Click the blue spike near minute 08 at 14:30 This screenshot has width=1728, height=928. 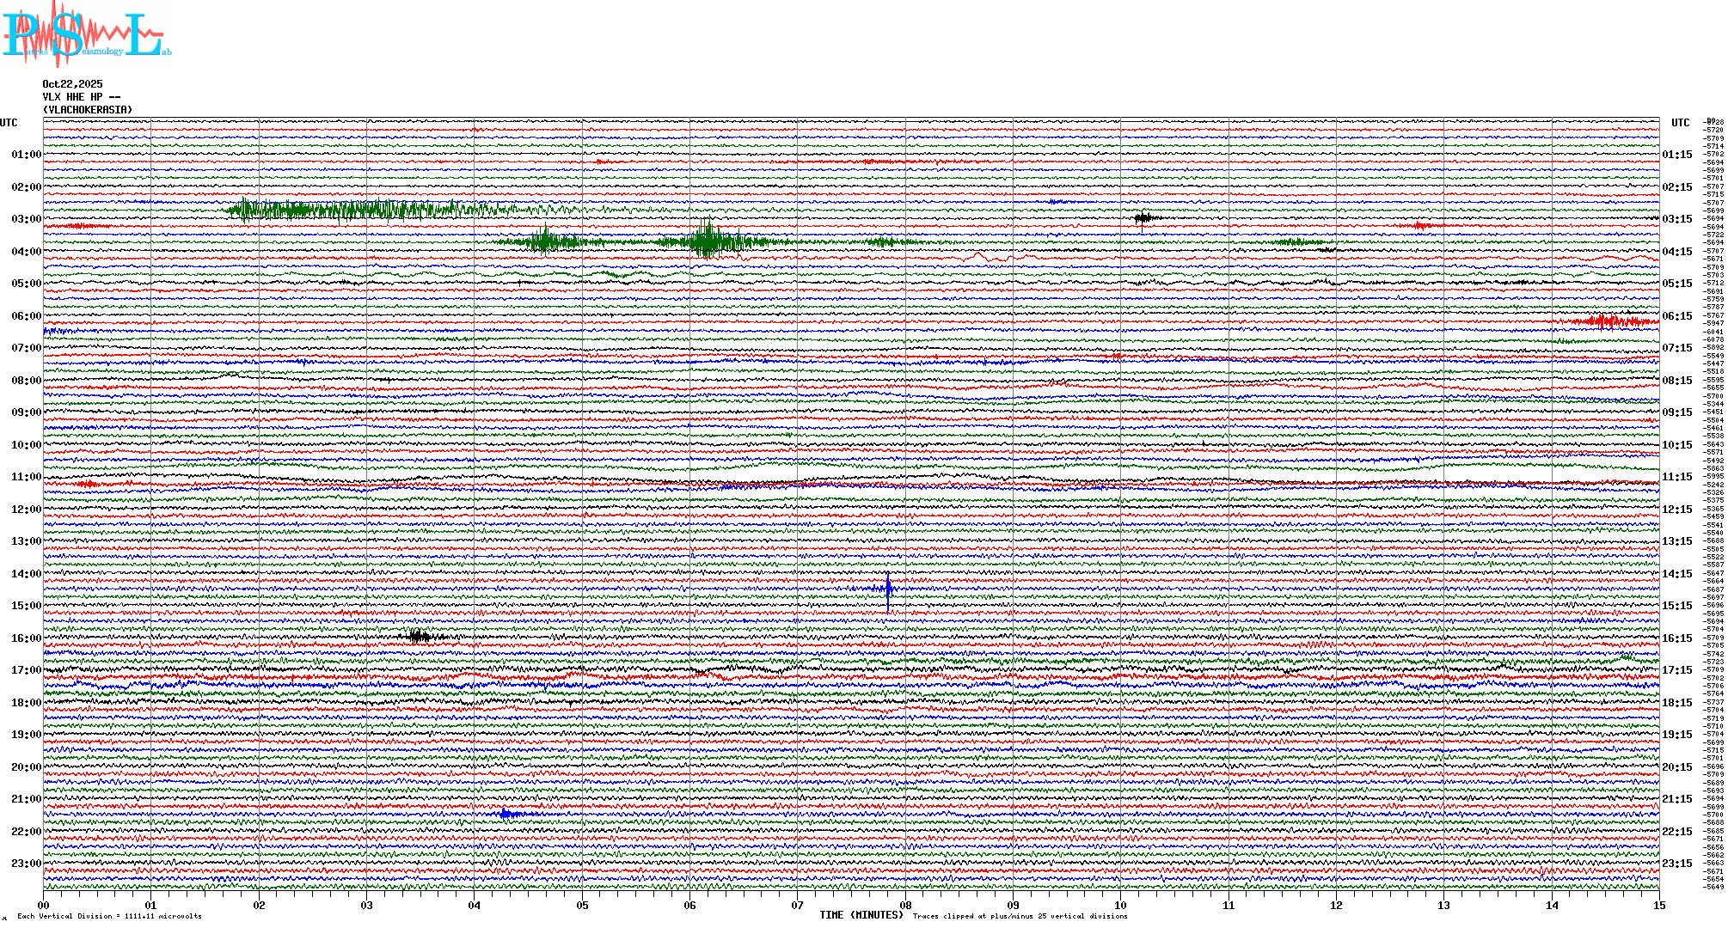[x=888, y=589]
